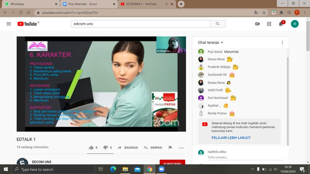Click the chat Tulis sesuatu input
310x174 pixels.
pyautogui.click(x=245, y=157)
